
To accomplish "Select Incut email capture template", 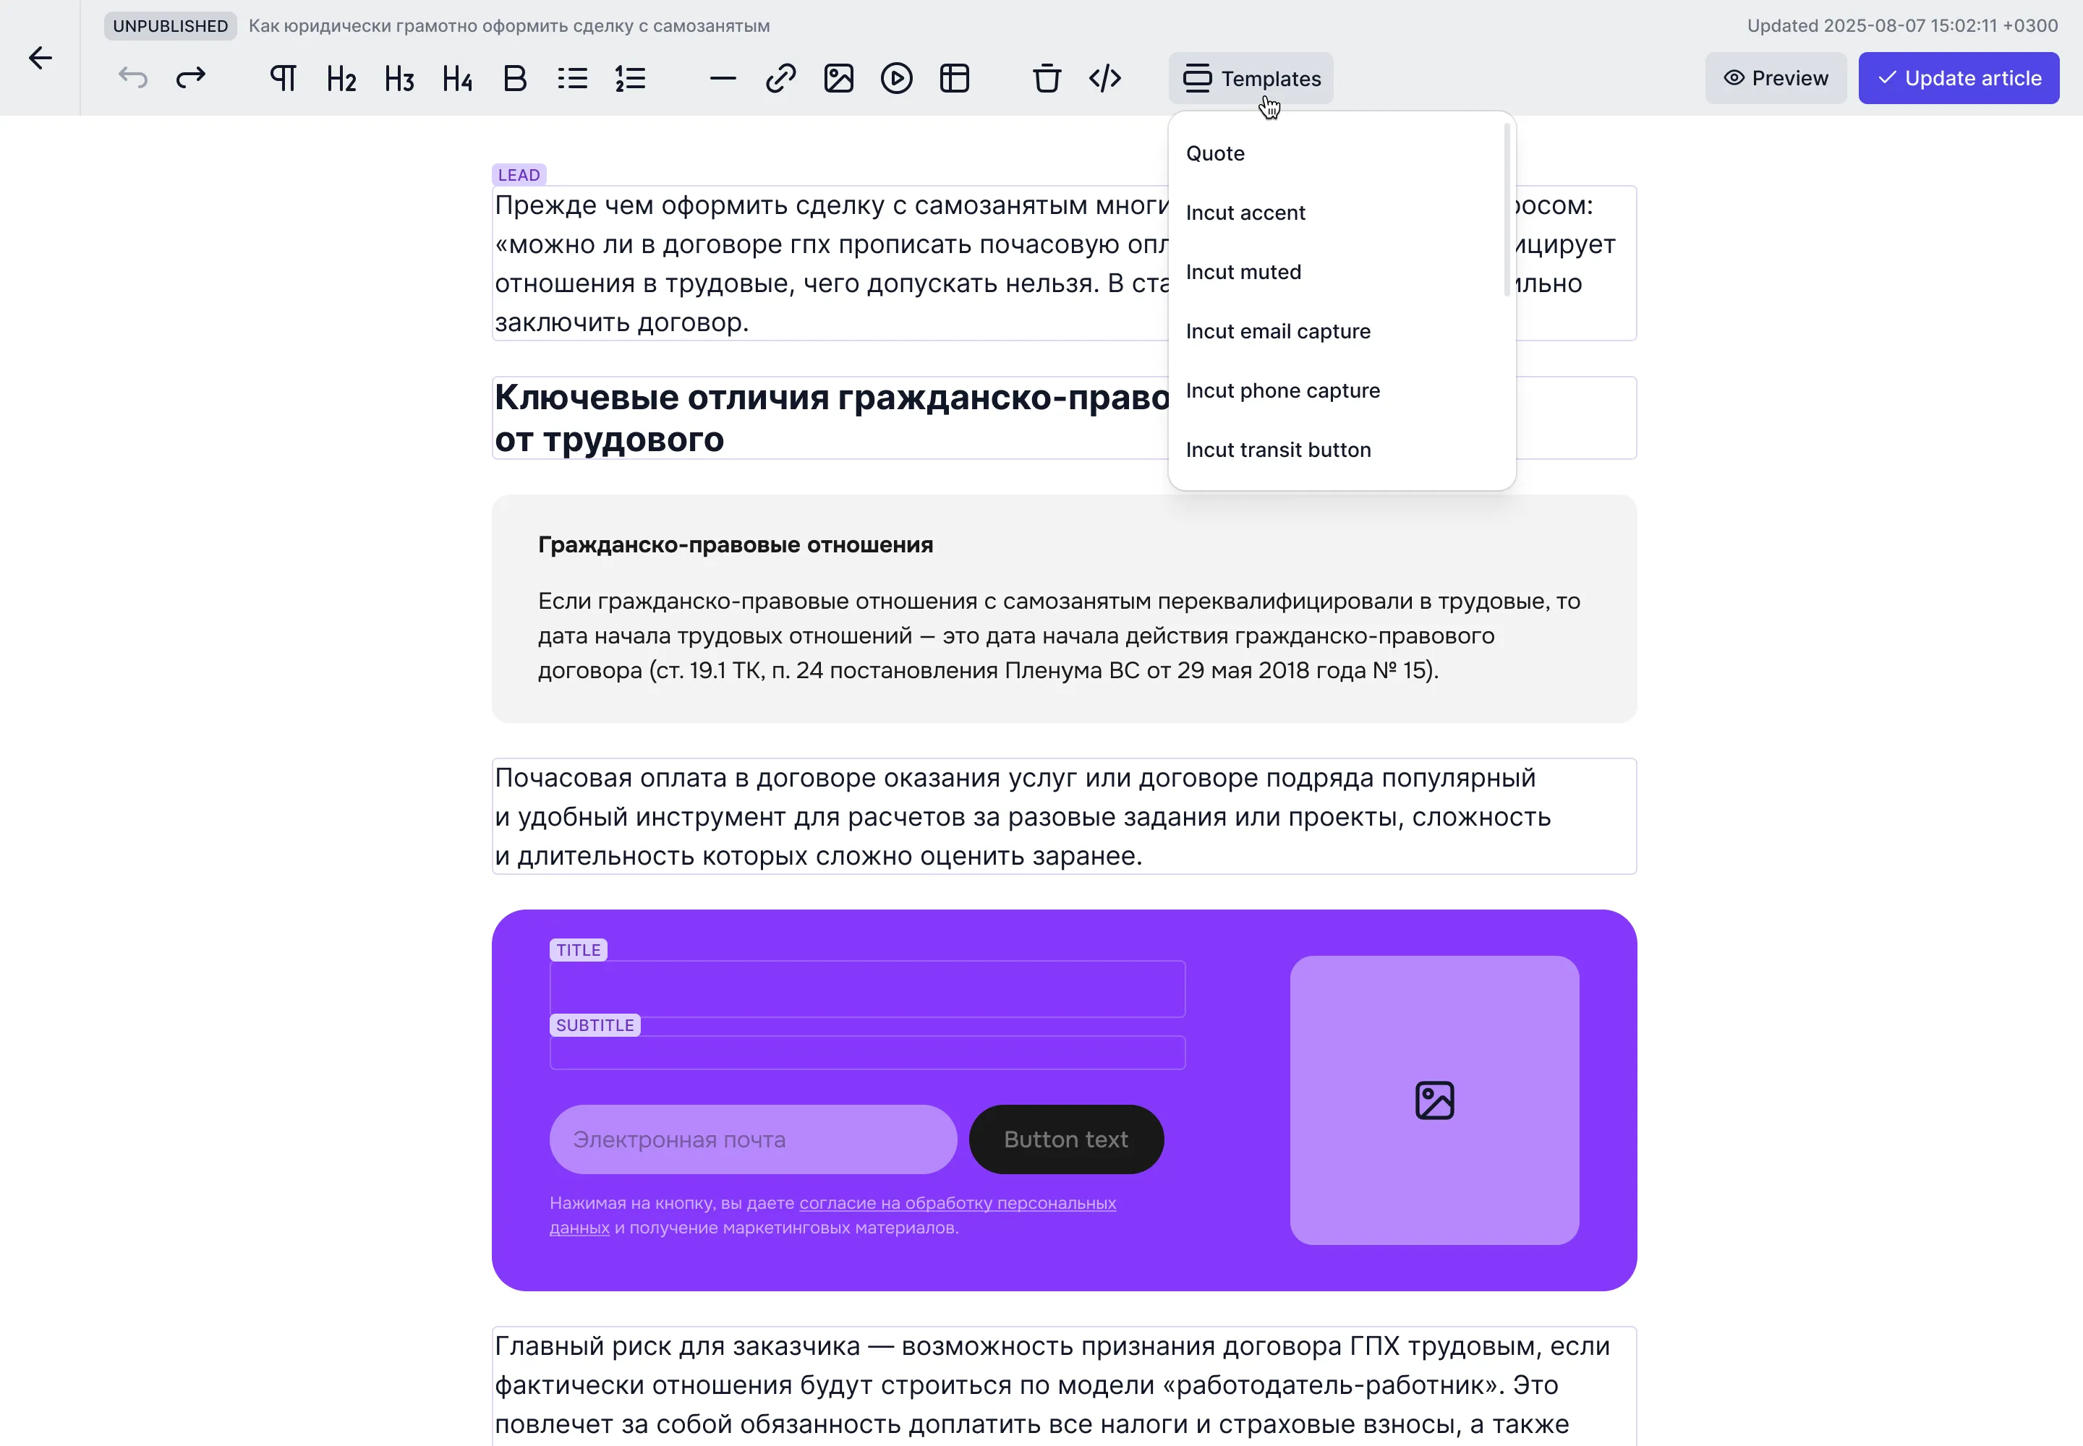I will click(1278, 330).
